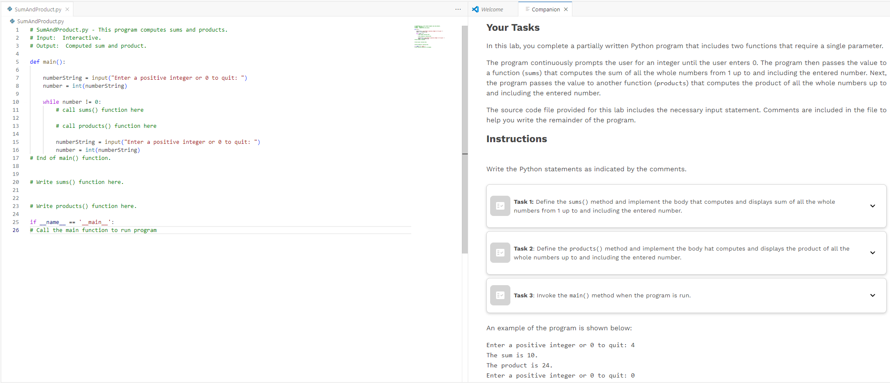Image resolution: width=890 pixels, height=383 pixels.
Task: Close the Companion tab
Action: pos(566,9)
